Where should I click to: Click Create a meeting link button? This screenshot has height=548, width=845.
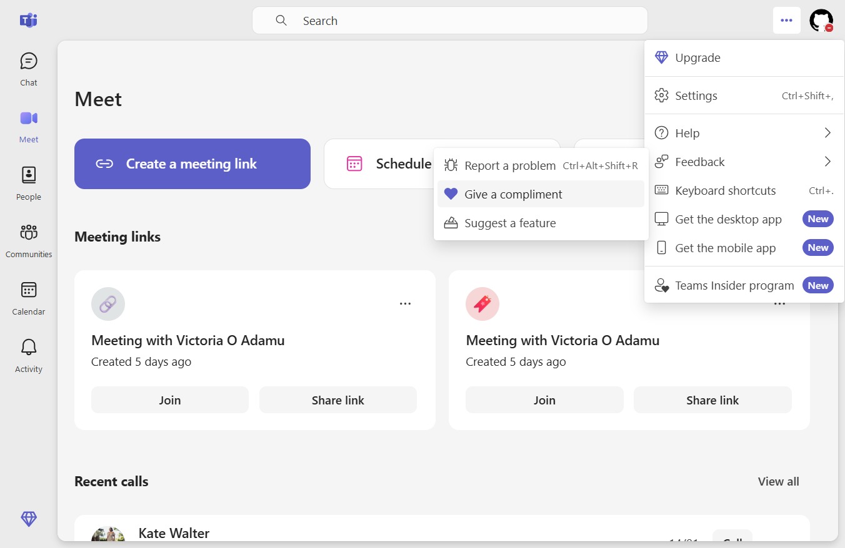[192, 164]
